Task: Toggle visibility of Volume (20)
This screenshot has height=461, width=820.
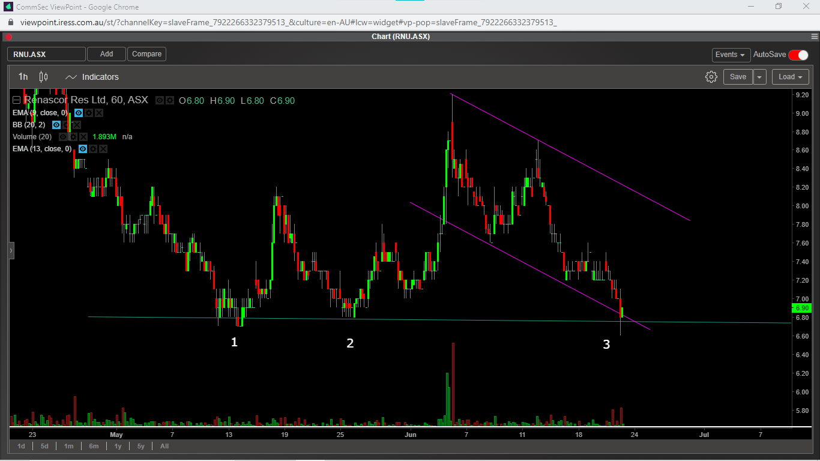Action: [x=63, y=137]
